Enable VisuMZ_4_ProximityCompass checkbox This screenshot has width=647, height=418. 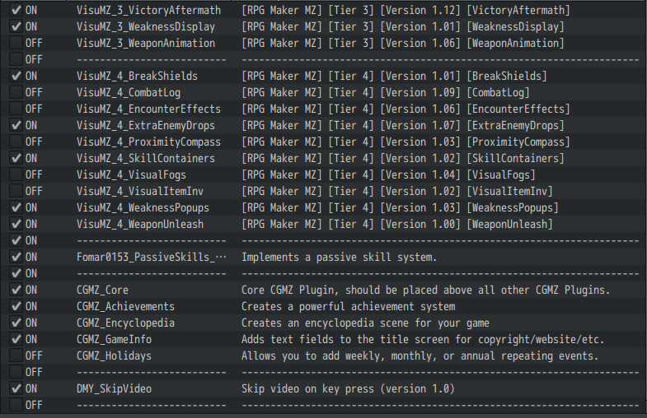[16, 142]
